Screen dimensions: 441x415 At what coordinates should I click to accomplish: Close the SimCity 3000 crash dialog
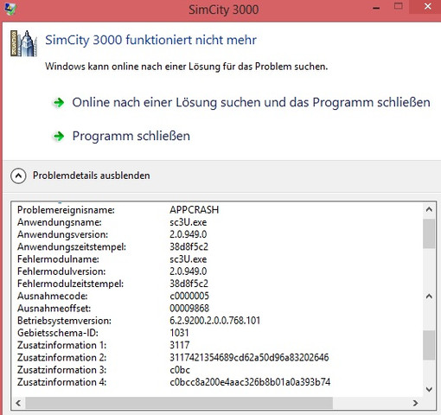click(x=428, y=6)
